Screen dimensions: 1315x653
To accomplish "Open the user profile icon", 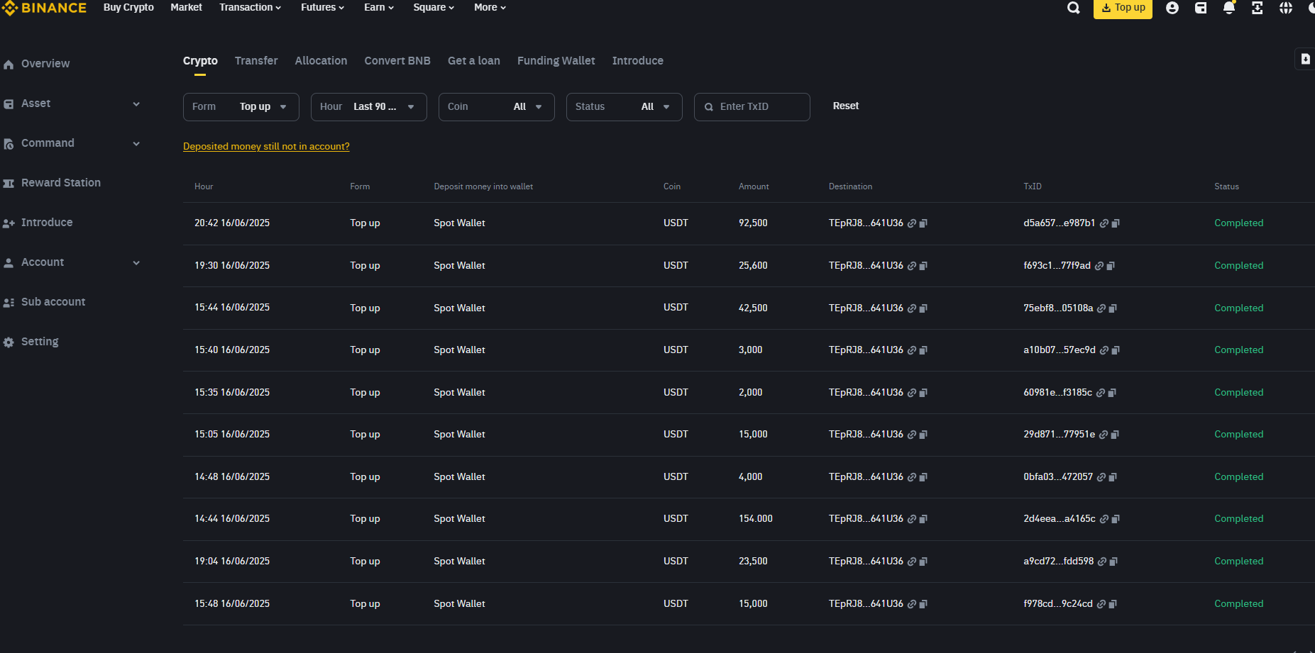I will (1172, 8).
